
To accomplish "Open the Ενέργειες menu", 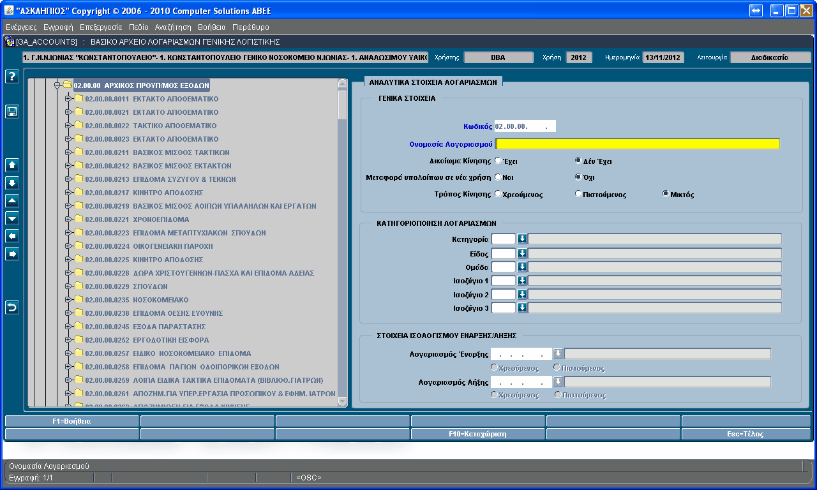I will pos(21,27).
